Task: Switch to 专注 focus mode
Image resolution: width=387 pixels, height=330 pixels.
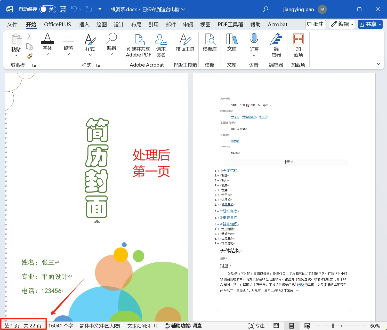Action: (256, 325)
